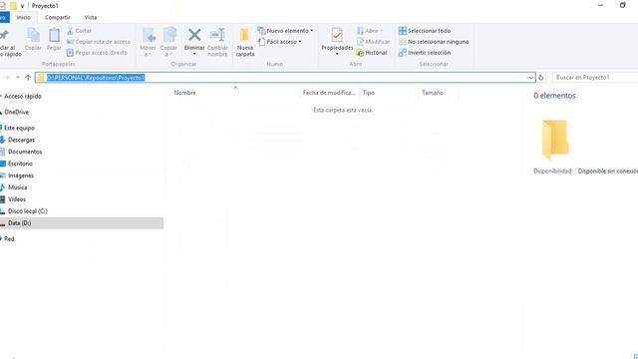The height and width of the screenshot is (359, 638).
Task: Open the Documentos folder
Action: point(25,152)
